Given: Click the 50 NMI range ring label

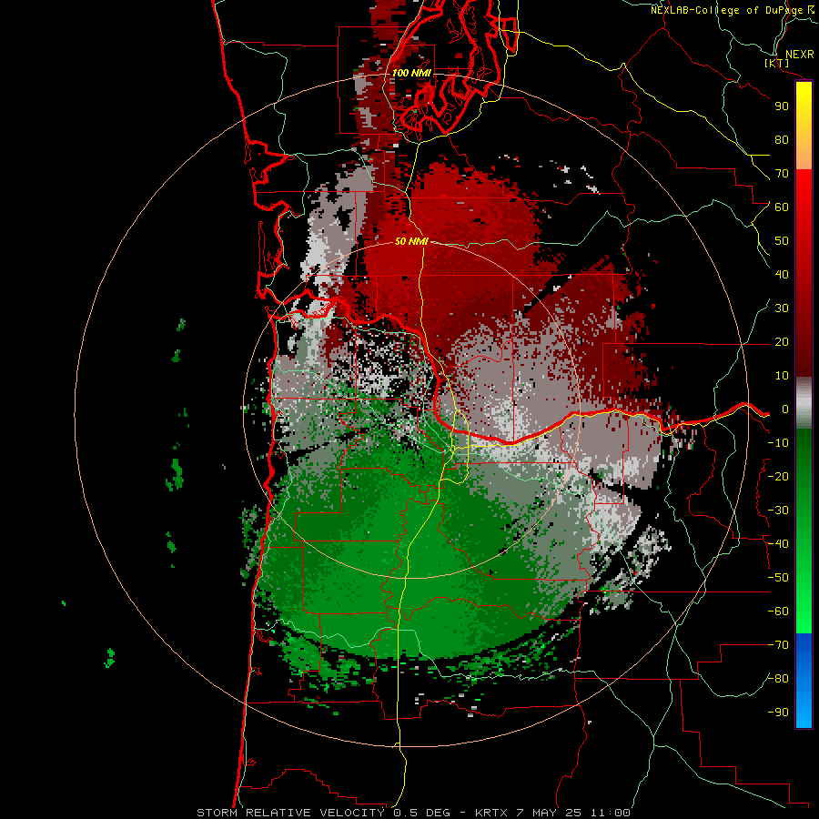Looking at the screenshot, I should (x=411, y=241).
